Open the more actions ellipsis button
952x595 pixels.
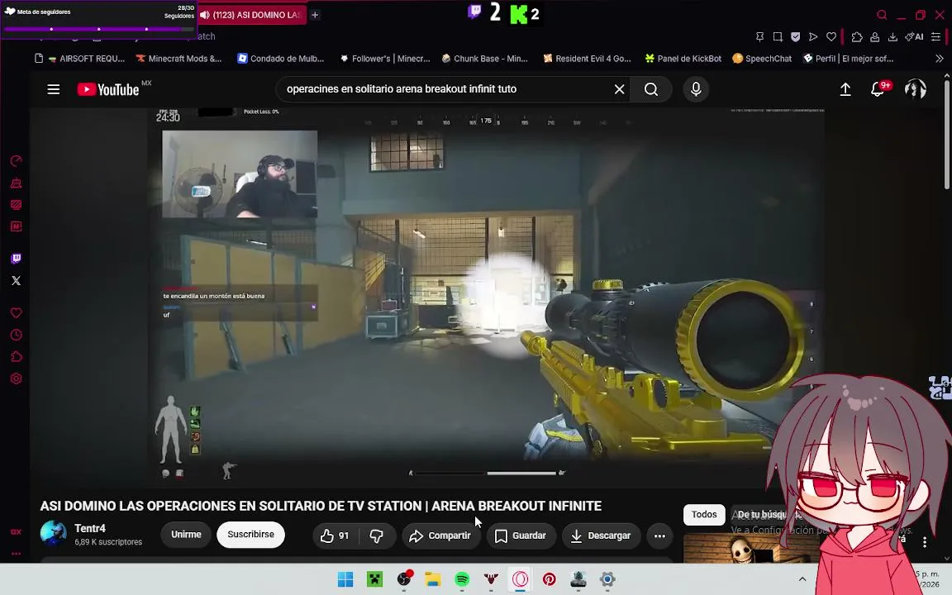(659, 535)
